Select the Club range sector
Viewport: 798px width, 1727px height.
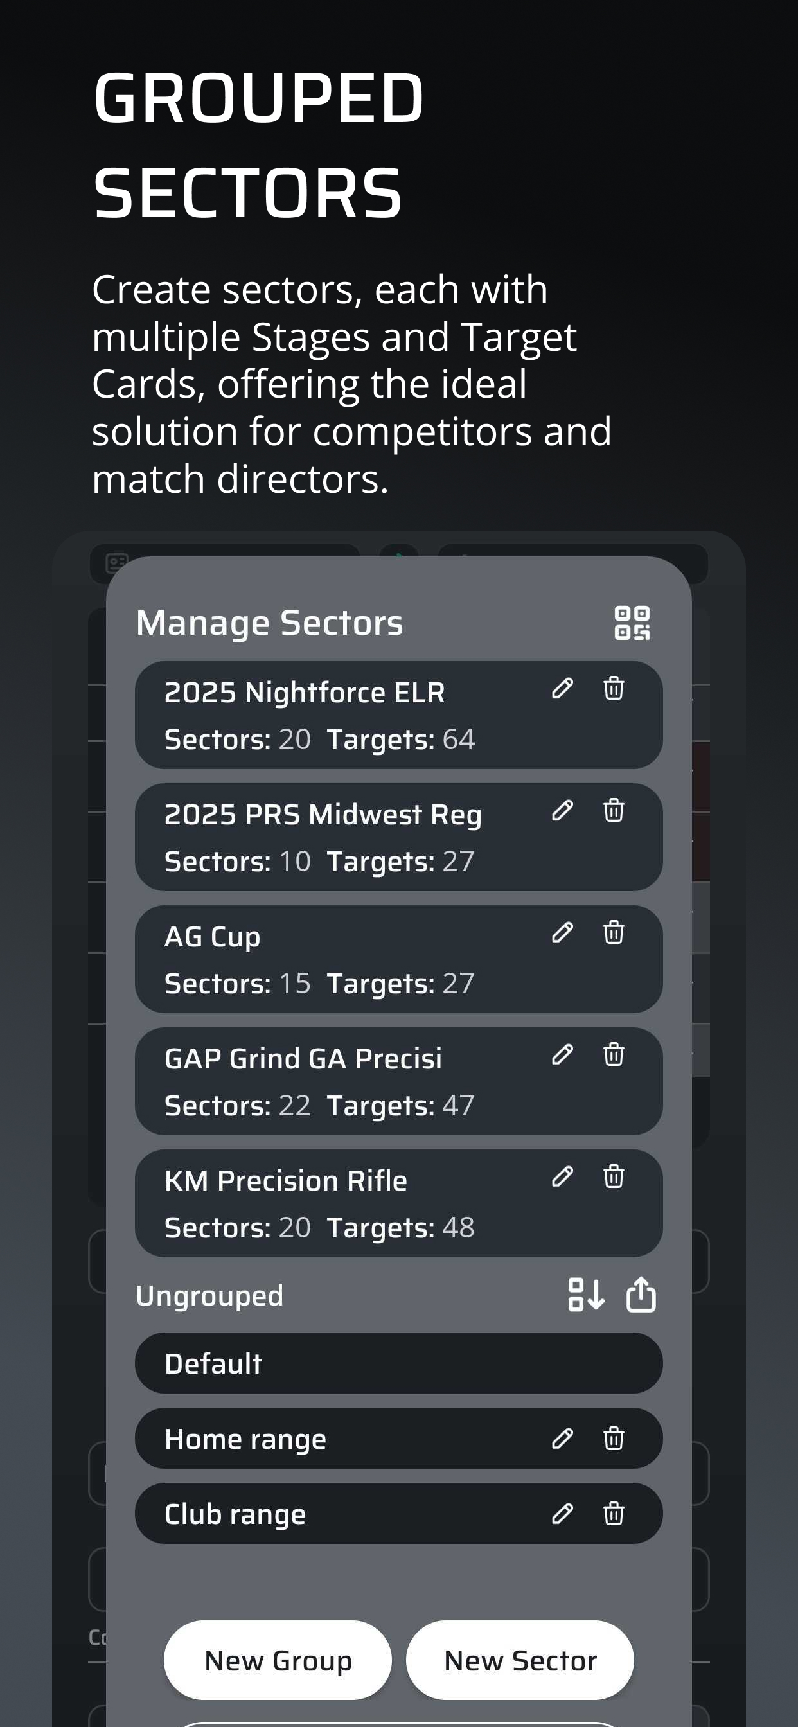(398, 1514)
